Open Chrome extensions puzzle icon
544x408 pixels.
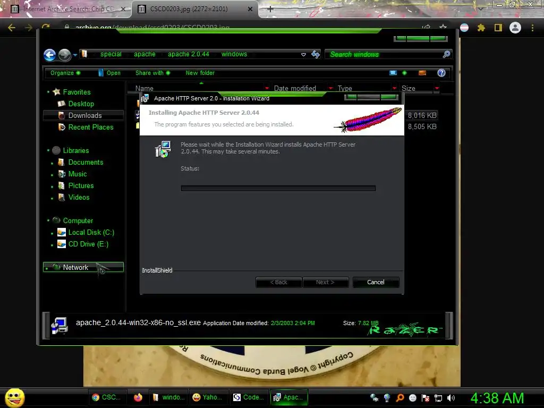point(481,28)
